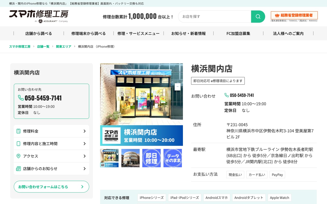Screen dimensions: 327x204
Task: Open the 修理・サービスメニュー menu
Action: [138, 33]
